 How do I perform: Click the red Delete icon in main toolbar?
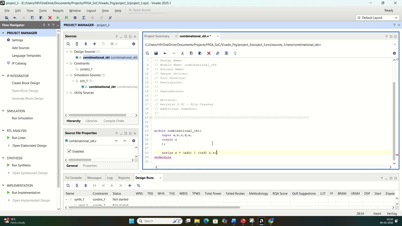(50, 18)
